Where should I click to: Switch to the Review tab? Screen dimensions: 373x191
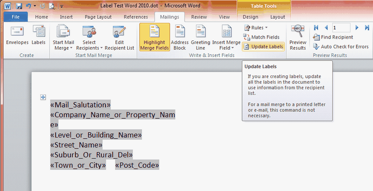(199, 17)
